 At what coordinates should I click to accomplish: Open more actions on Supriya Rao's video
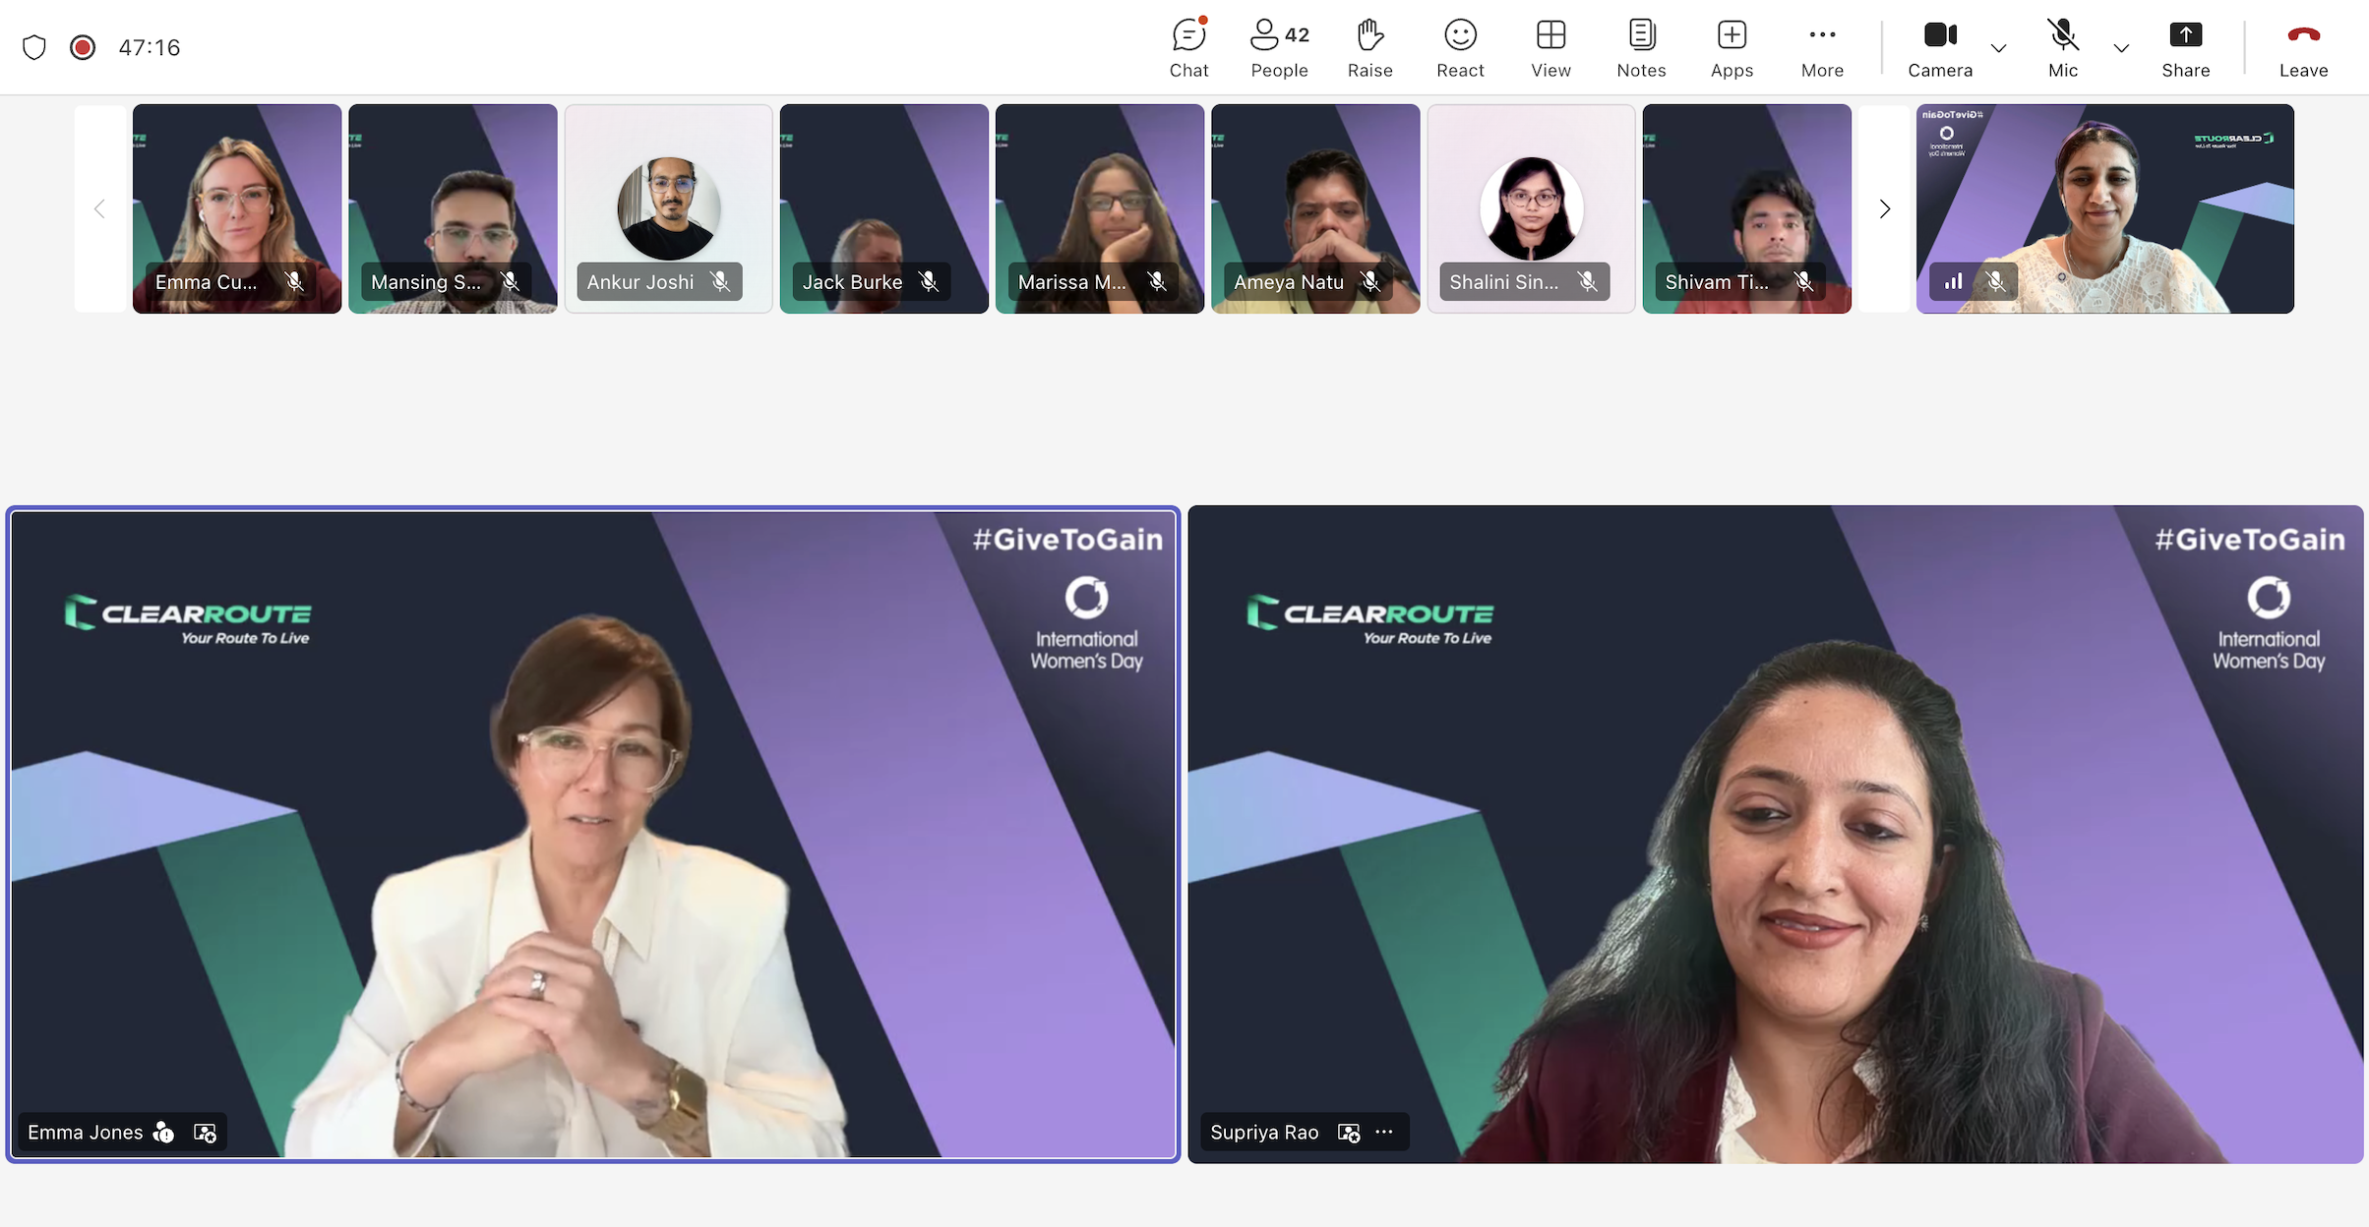pos(1385,1132)
